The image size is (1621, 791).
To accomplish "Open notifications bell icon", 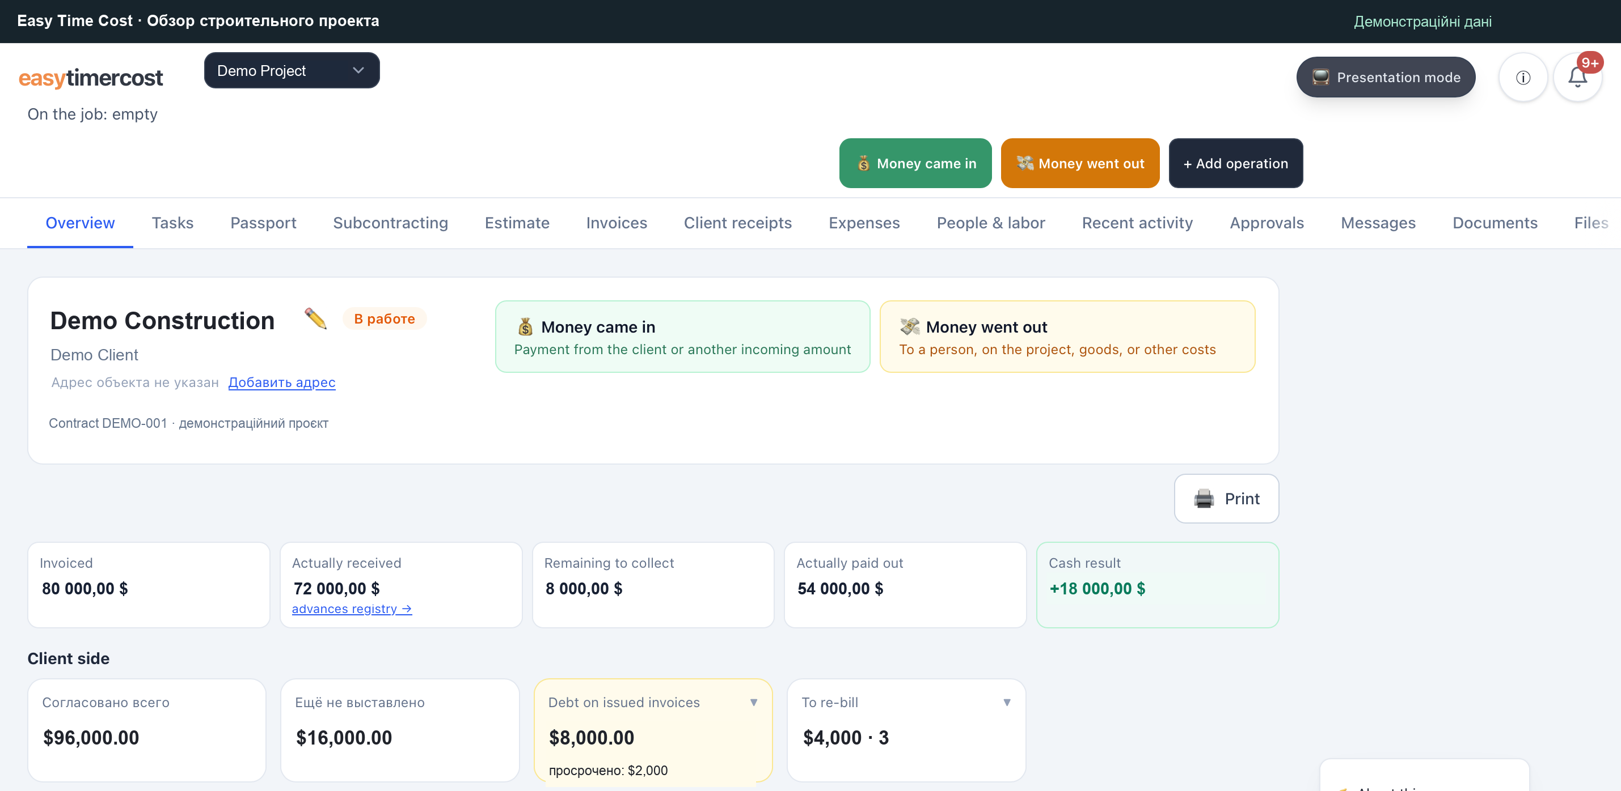I will (1577, 77).
